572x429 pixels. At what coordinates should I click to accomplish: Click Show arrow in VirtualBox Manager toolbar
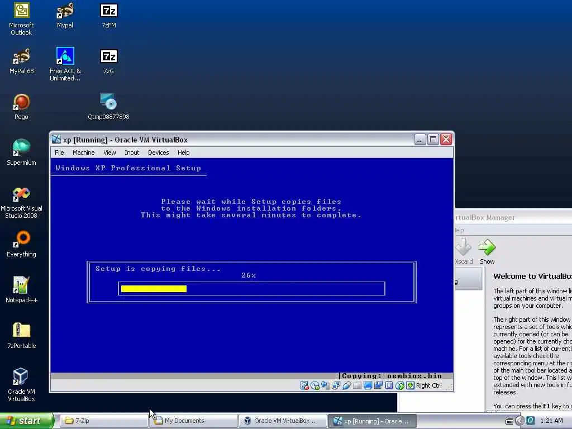click(487, 251)
